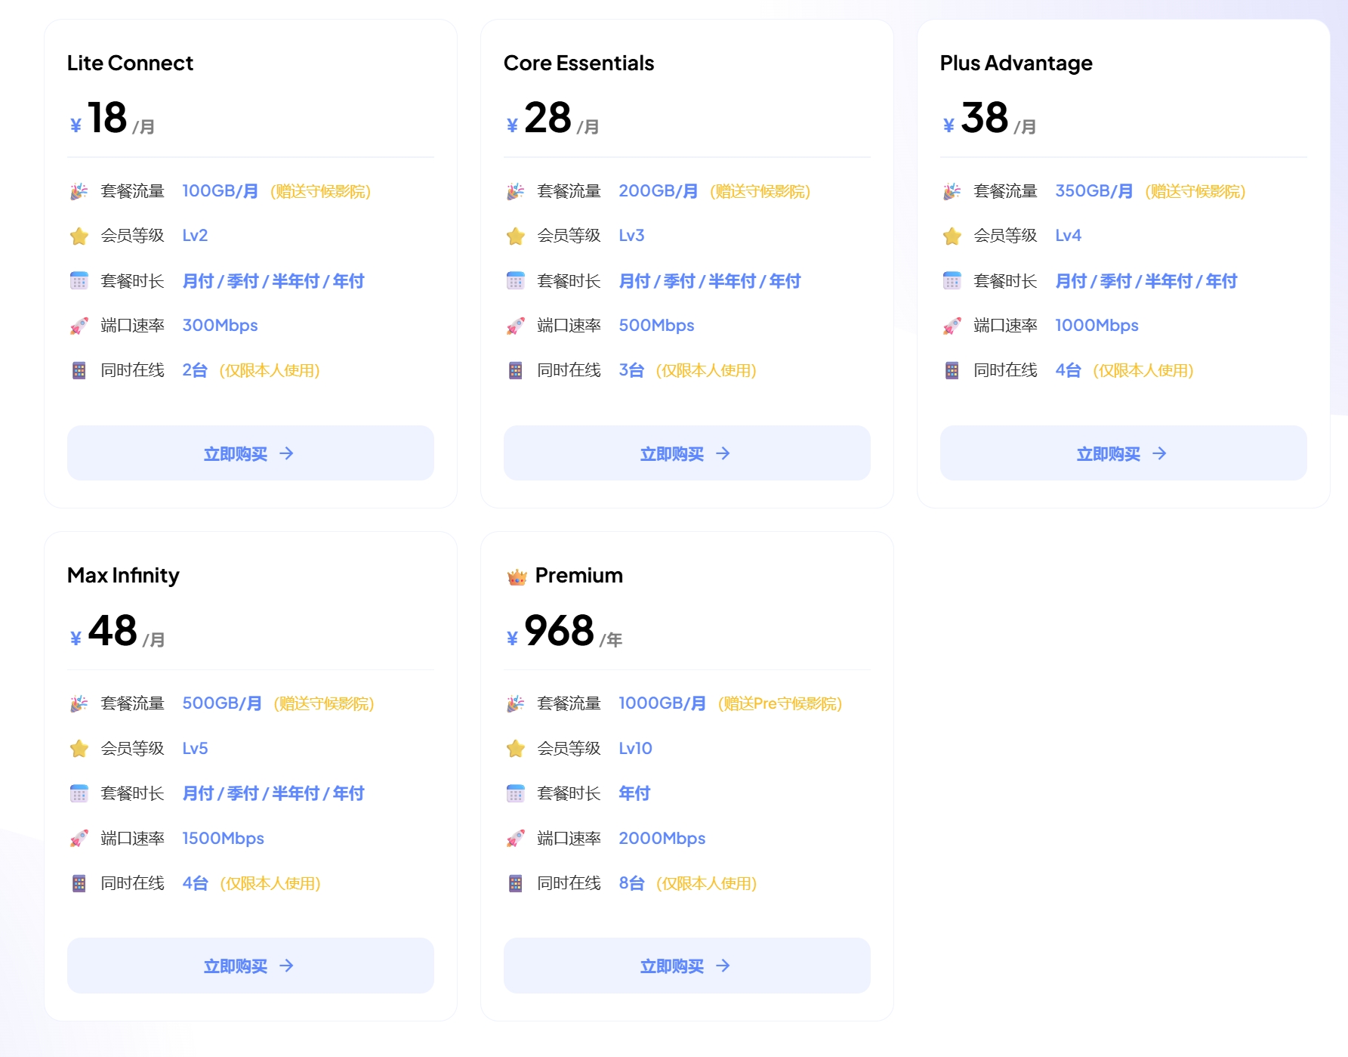This screenshot has height=1057, width=1348.
Task: Purchase the Premium 968 yearly plan
Action: pos(686,966)
